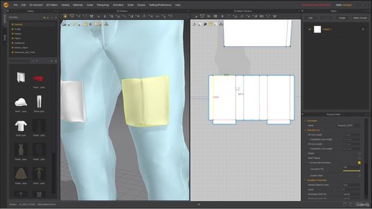The height and width of the screenshot is (209, 372).
Task: Click the yellow pocket piece in 3D window
Action: 145,102
